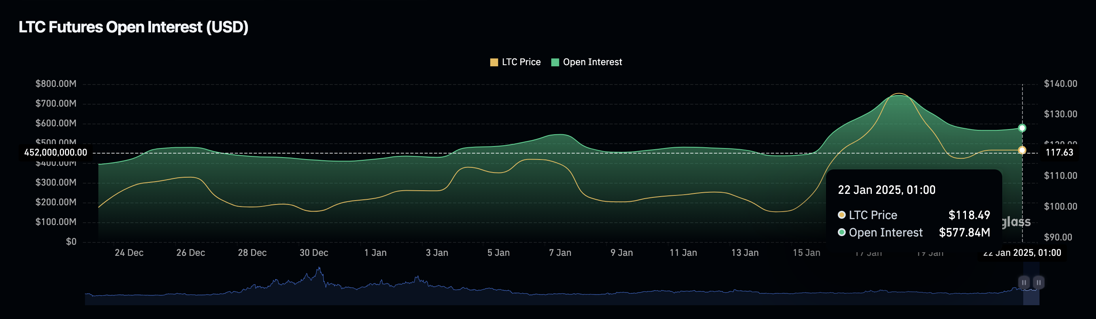Click the 7 Jan date axis label
Image resolution: width=1096 pixels, height=319 pixels.
[x=560, y=253]
